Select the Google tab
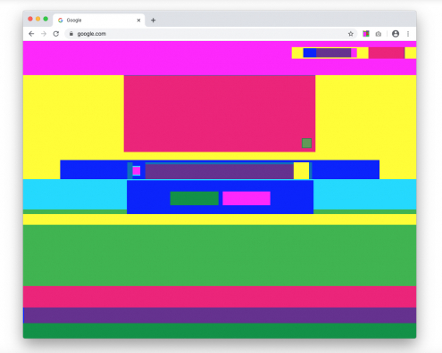The height and width of the screenshot is (353, 442). (99, 21)
